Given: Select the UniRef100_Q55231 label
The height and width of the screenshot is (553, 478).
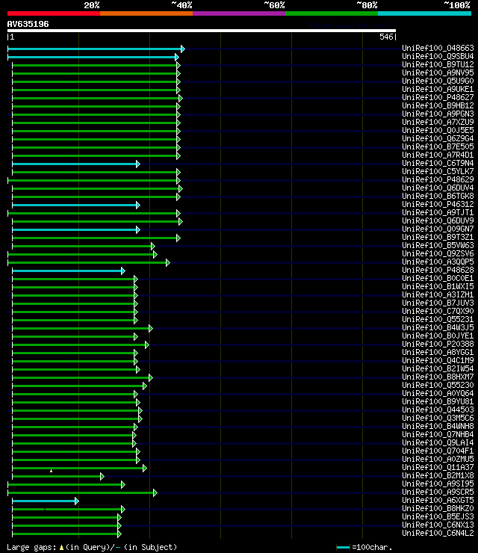Looking at the screenshot, I should [x=438, y=319].
